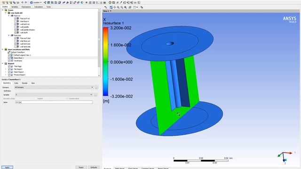The image size is (301, 169).
Task: Open the View 1 dropdown arrow
Action: [x=111, y=11]
